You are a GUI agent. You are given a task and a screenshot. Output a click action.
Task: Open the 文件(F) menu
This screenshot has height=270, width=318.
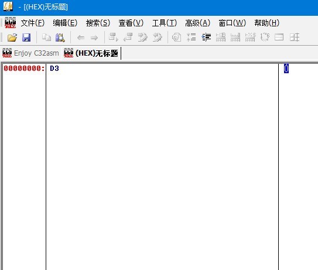click(33, 23)
